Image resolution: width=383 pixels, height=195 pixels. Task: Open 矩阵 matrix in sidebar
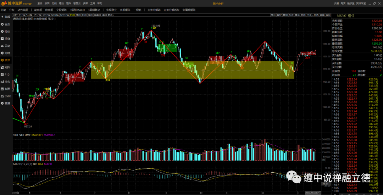pyautogui.click(x=6, y=67)
